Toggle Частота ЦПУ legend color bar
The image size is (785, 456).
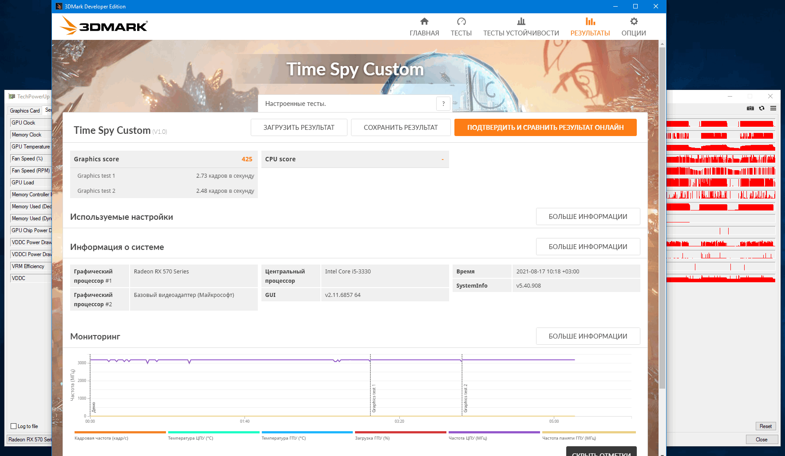(494, 432)
